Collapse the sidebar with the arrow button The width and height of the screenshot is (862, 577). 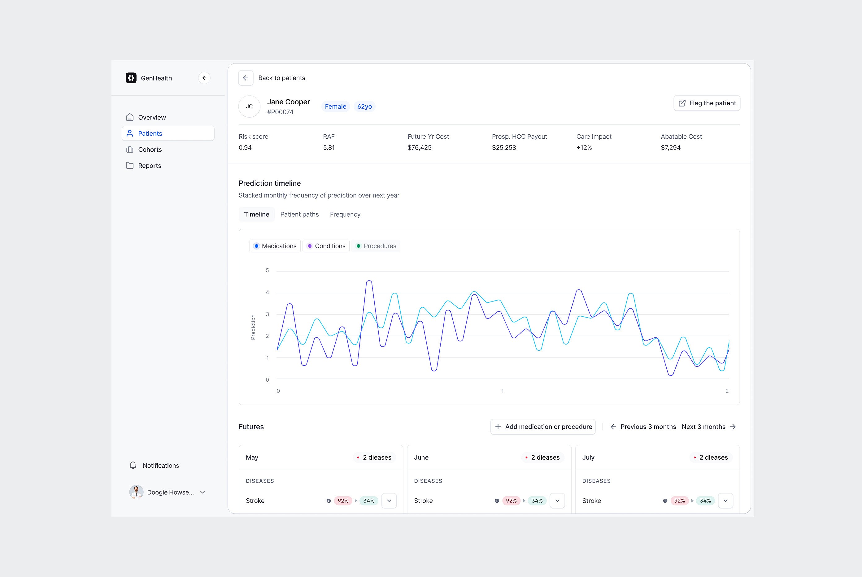204,78
